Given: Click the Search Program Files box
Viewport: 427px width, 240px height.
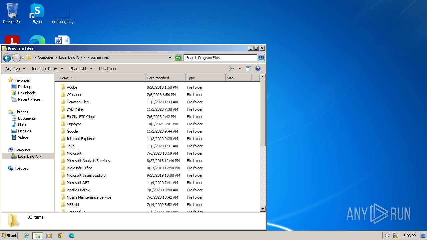Looking at the screenshot, I should click(x=220, y=58).
